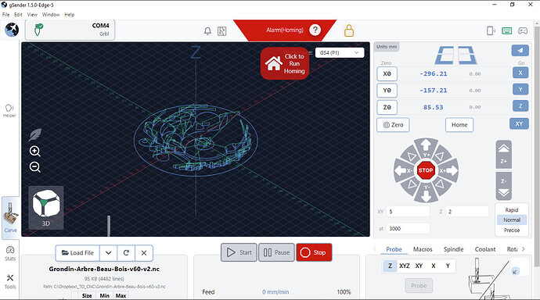This screenshot has height=300, width=540.
Task: Select the Rapid jog preset
Action: point(511,209)
